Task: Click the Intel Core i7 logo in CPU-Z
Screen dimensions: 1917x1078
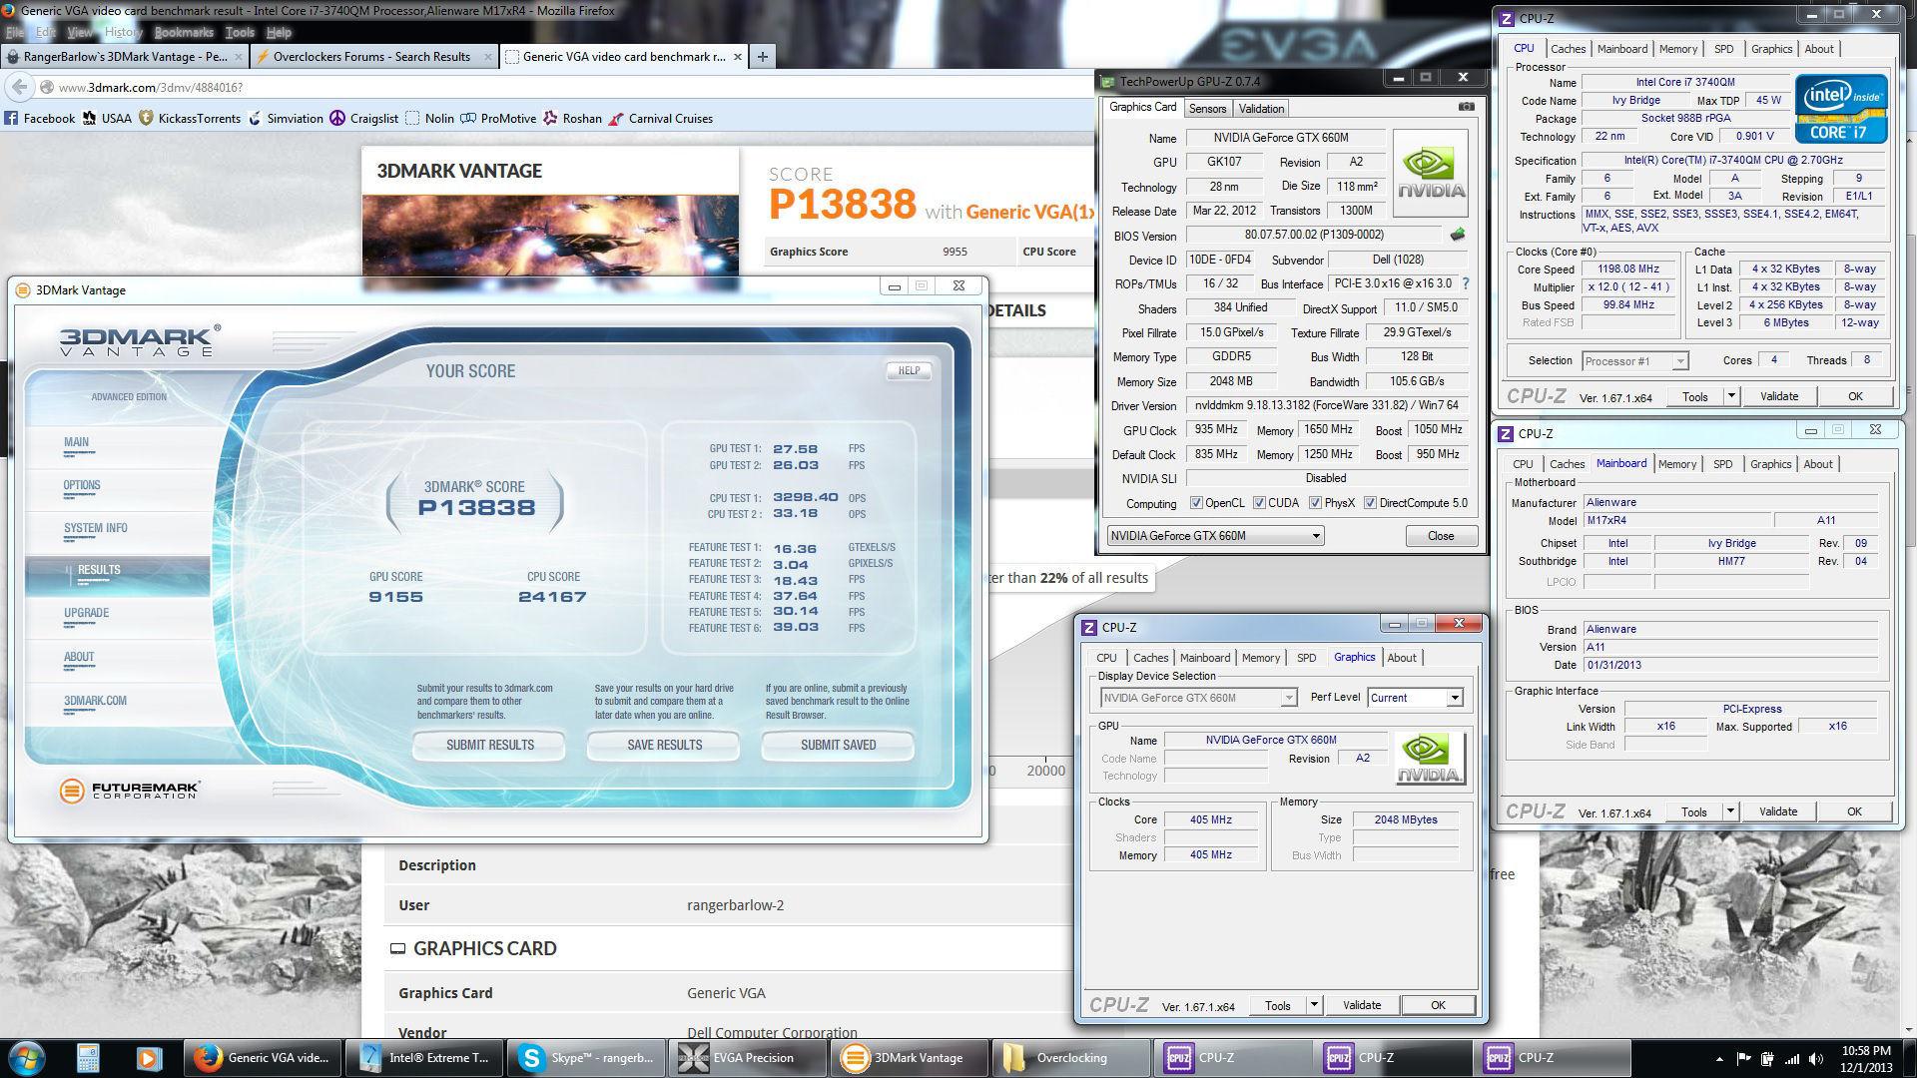Action: coord(1841,108)
